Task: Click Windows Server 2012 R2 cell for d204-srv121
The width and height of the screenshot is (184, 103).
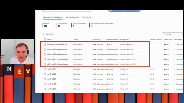Action: click(128, 59)
